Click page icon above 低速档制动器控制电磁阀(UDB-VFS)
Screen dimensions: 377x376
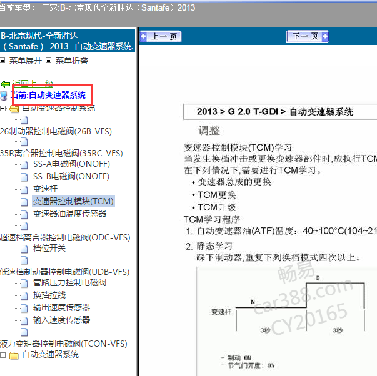tap(24, 260)
